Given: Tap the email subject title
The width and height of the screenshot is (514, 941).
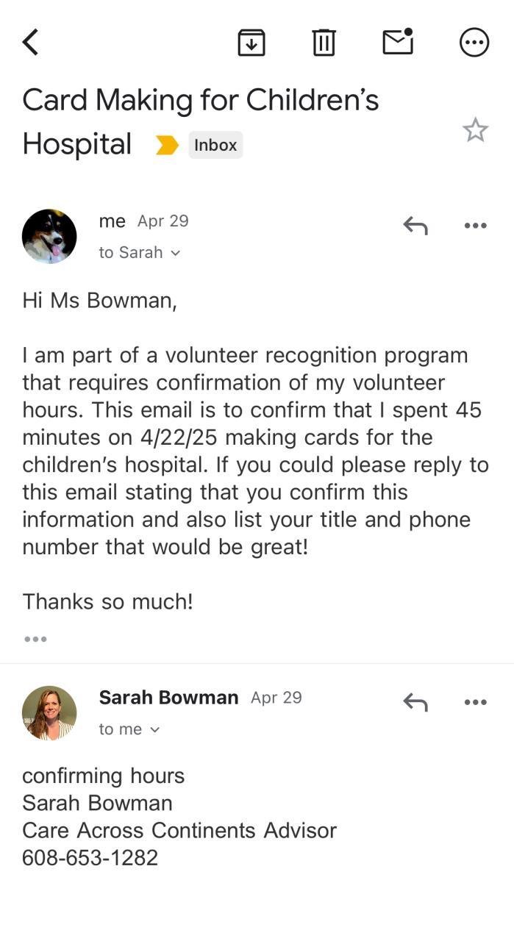Looking at the screenshot, I should [200, 121].
